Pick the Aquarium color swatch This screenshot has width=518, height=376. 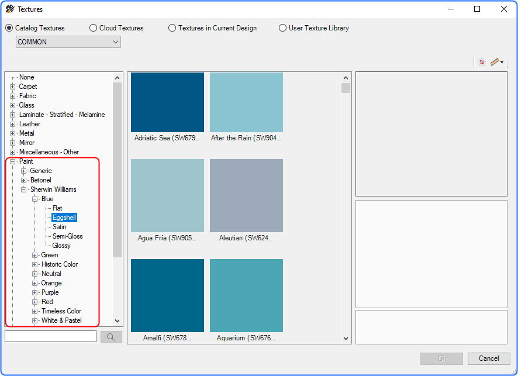[247, 295]
